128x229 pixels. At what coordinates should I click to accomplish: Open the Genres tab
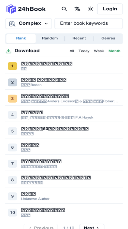pos(108,38)
